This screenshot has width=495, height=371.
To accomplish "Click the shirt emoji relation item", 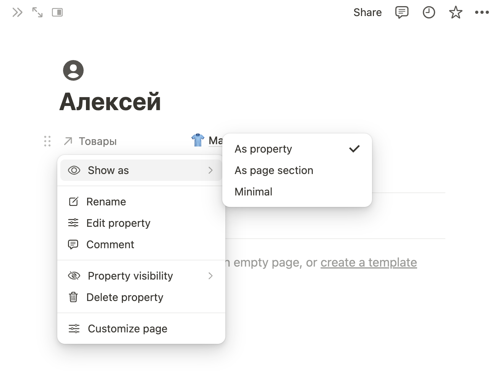I will 198,140.
